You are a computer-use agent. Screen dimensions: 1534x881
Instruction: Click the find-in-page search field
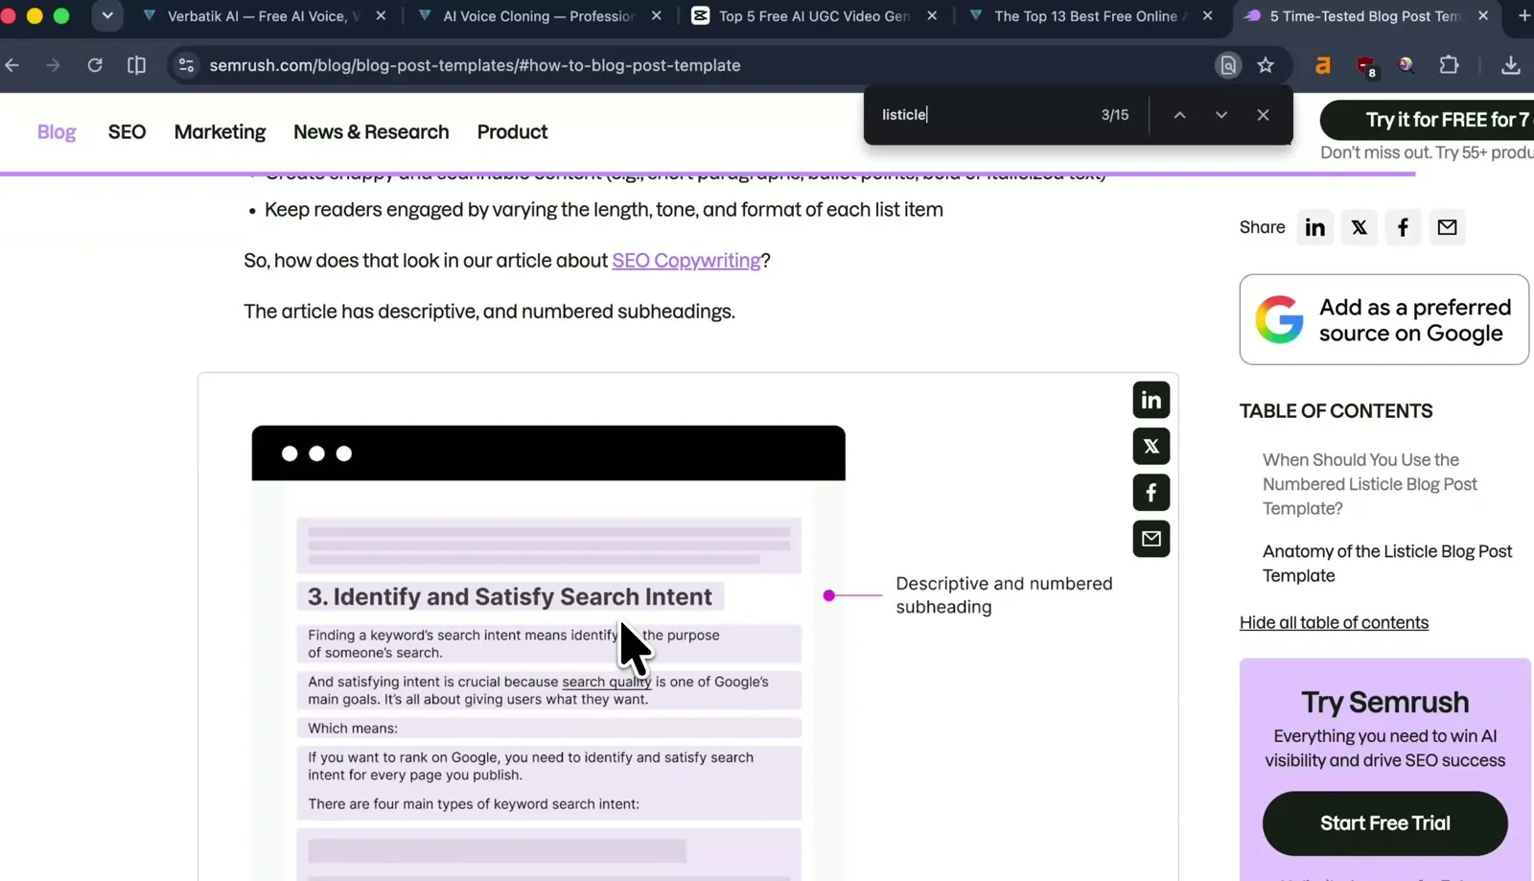[983, 115]
